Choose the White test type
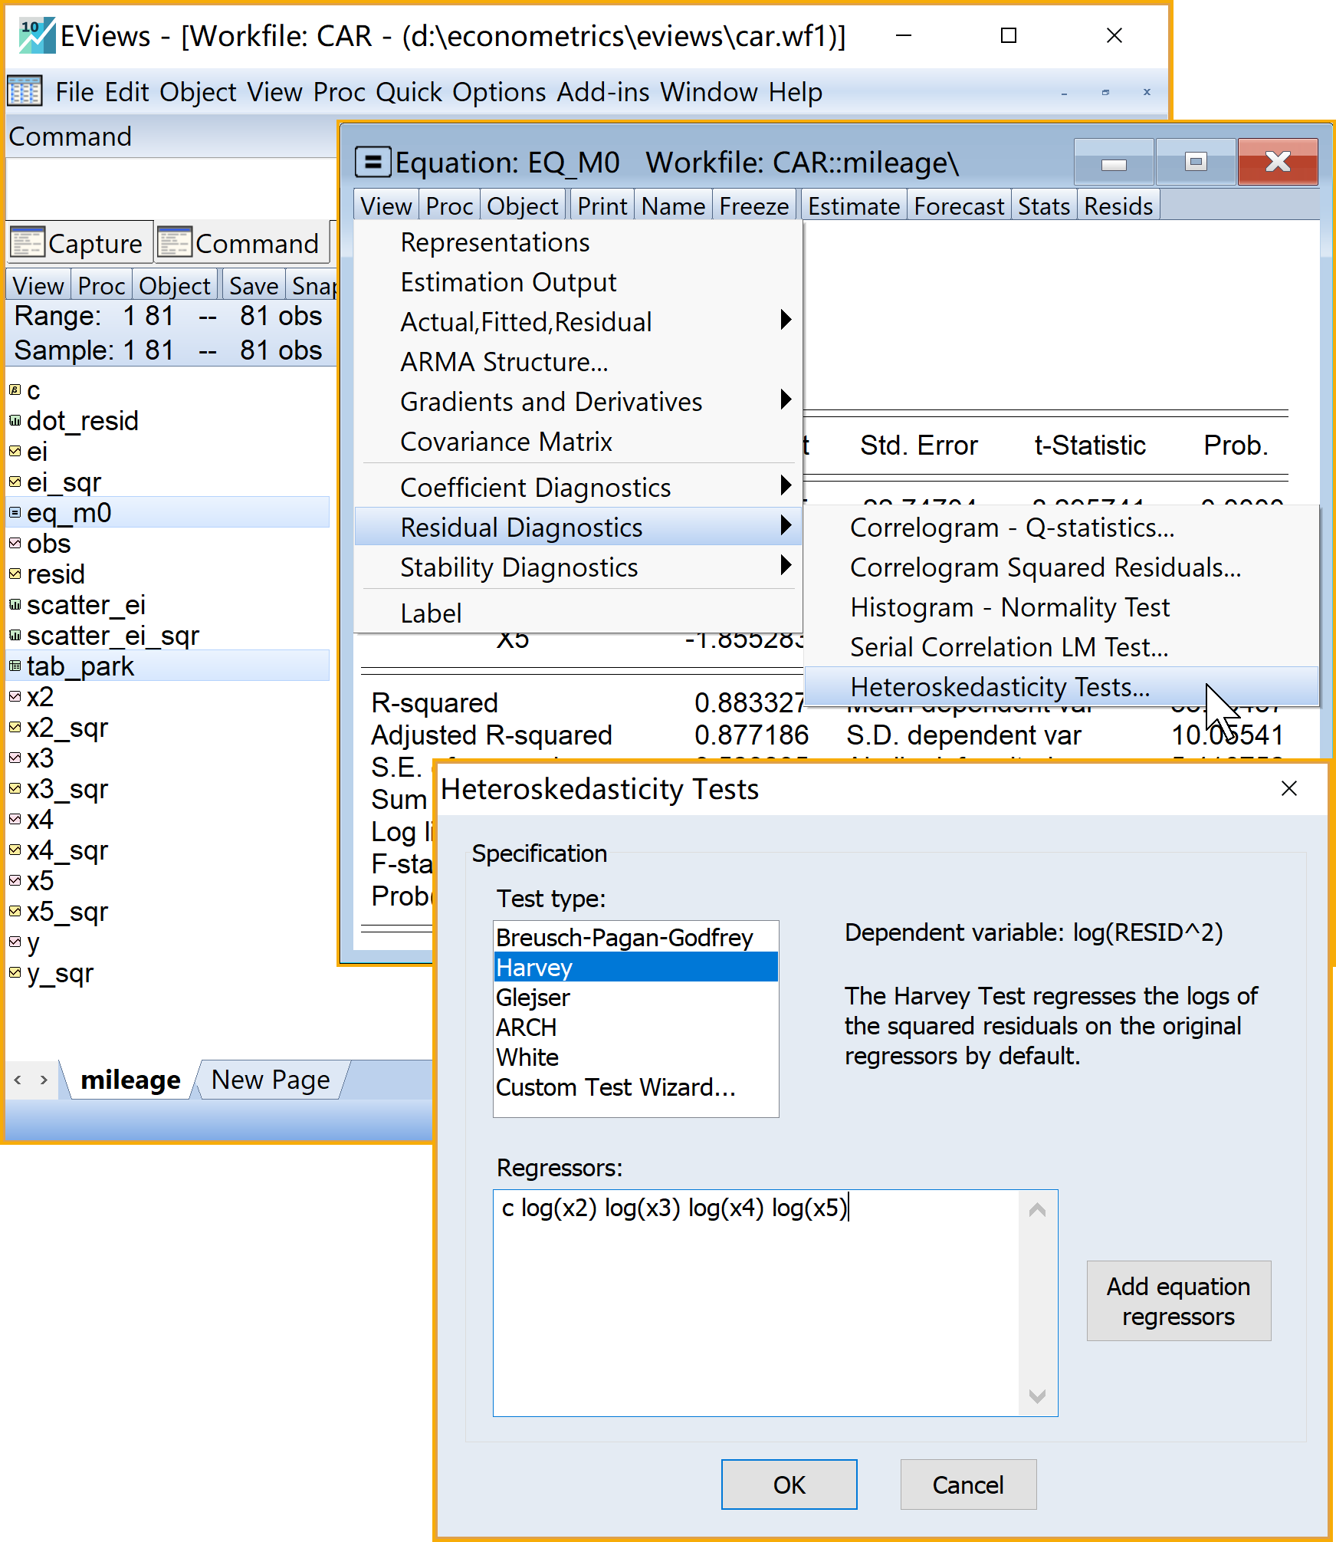 [x=527, y=1057]
